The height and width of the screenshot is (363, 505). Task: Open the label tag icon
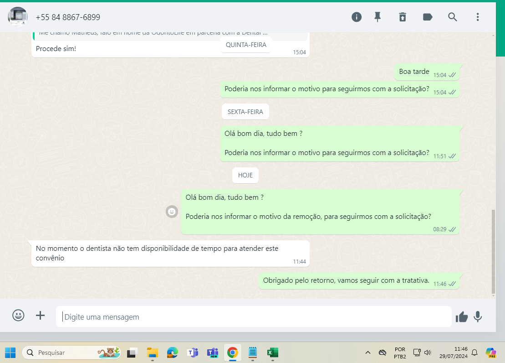tap(428, 17)
